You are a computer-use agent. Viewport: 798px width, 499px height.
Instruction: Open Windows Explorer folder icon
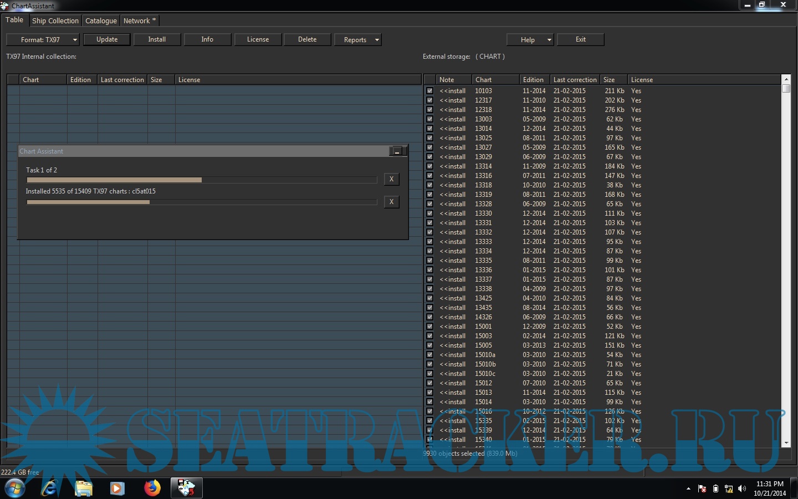pos(84,488)
